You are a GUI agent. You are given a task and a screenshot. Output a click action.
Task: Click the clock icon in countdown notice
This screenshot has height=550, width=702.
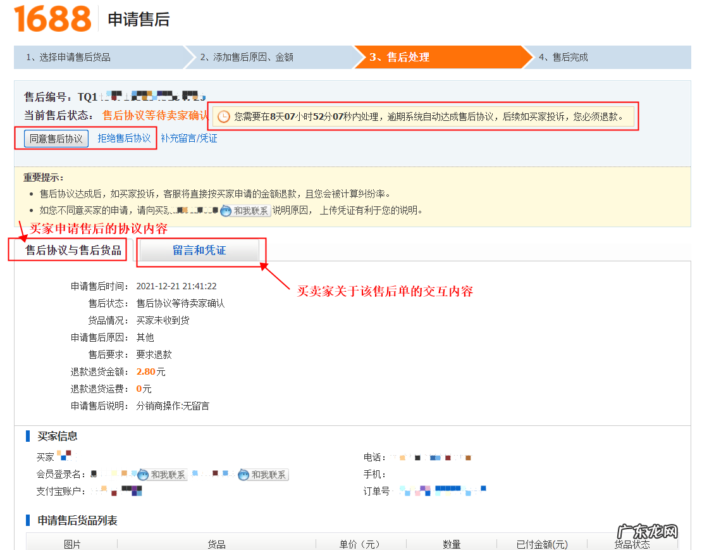coord(224,117)
